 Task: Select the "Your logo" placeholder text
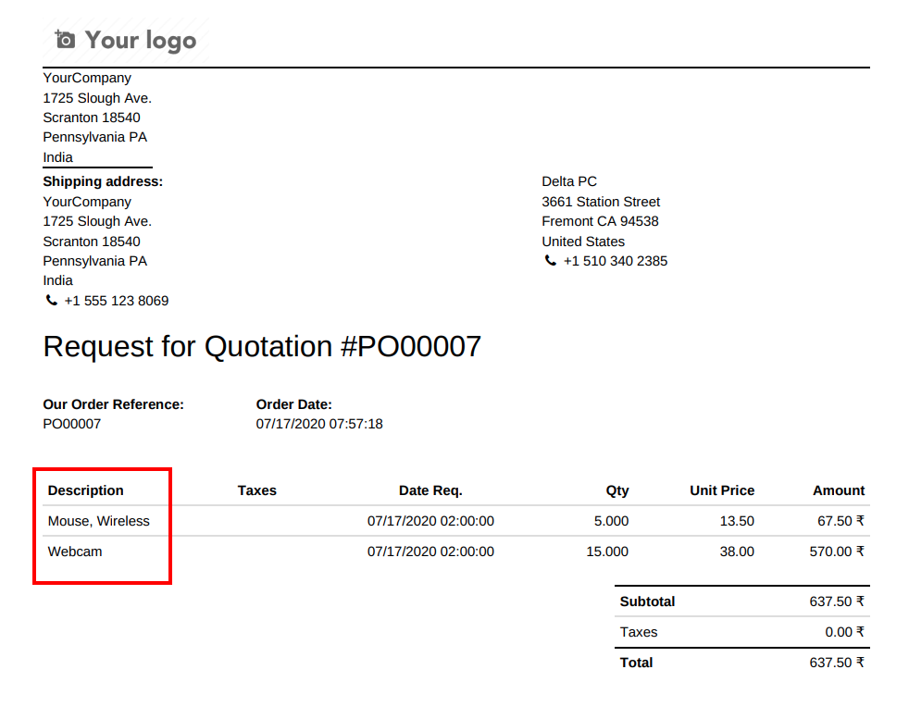[141, 40]
